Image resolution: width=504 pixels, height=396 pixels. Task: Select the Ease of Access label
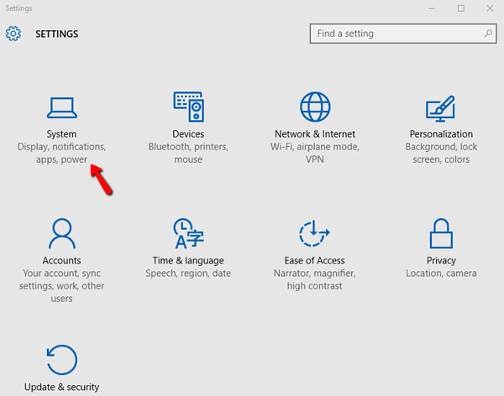[315, 260]
